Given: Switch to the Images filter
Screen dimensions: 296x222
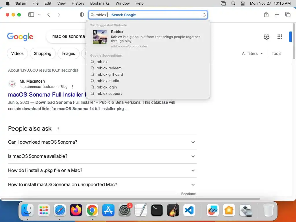Looking at the screenshot, I should point(68,53).
